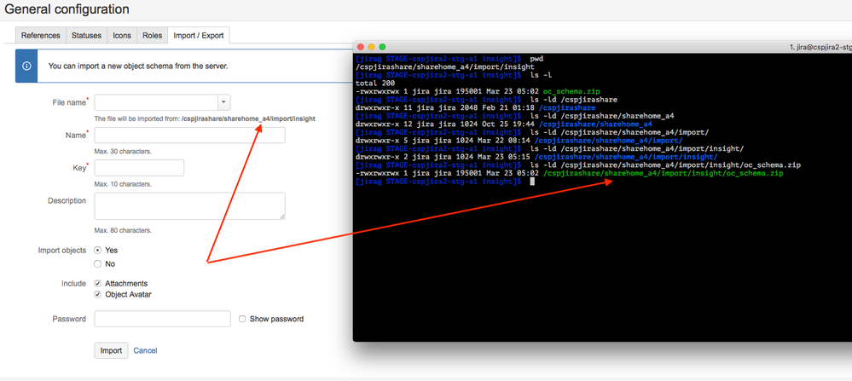852x381 pixels.
Task: Toggle the Attachments checkbox
Action: (98, 283)
